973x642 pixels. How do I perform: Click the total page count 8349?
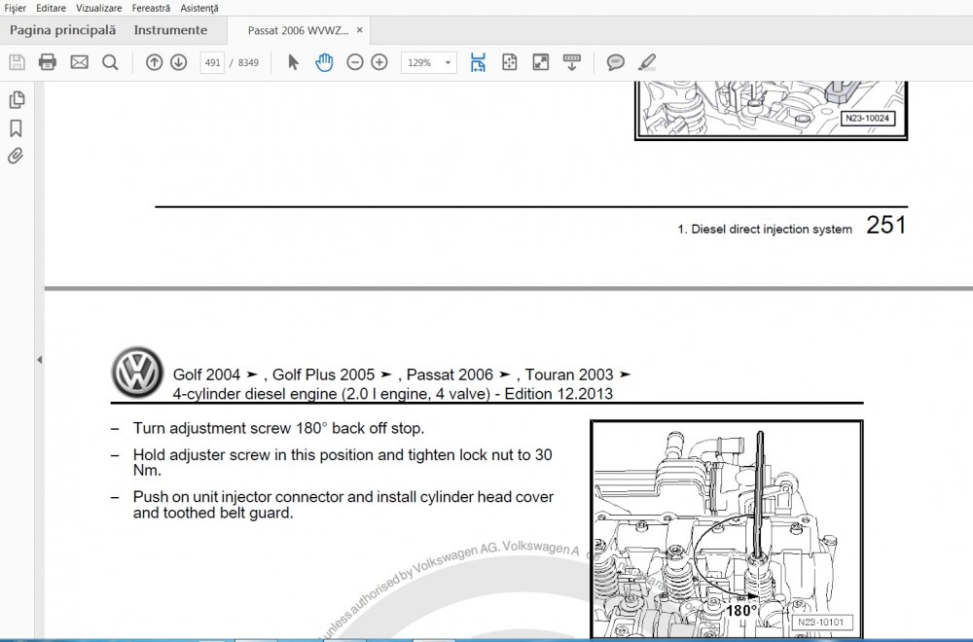point(248,62)
